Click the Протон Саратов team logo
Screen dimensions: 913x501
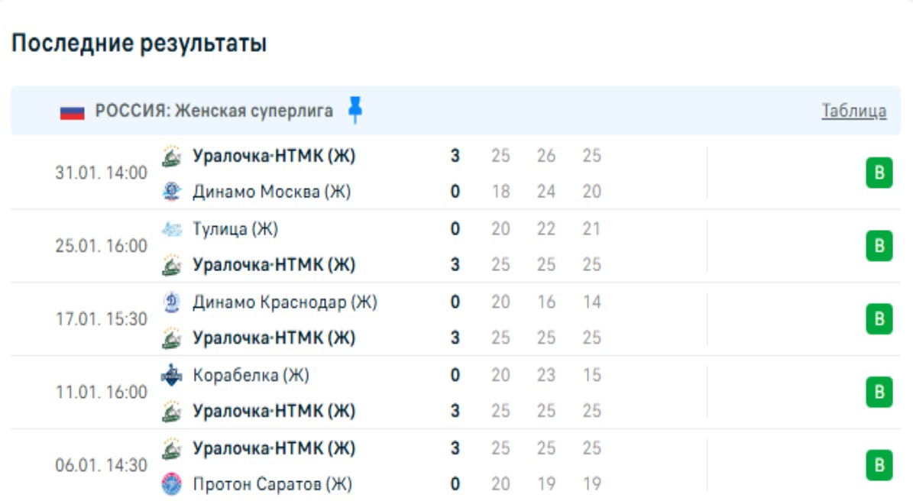point(172,484)
